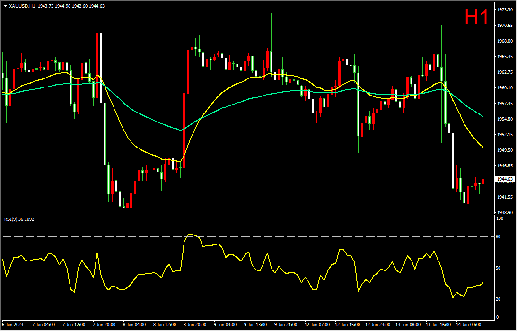Click the XAUUSD,H1 chart title text
Screen dimensions: 517x331
click(x=22, y=6)
